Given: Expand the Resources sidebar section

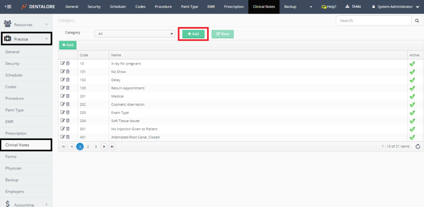Looking at the screenshot, I should [26, 24].
